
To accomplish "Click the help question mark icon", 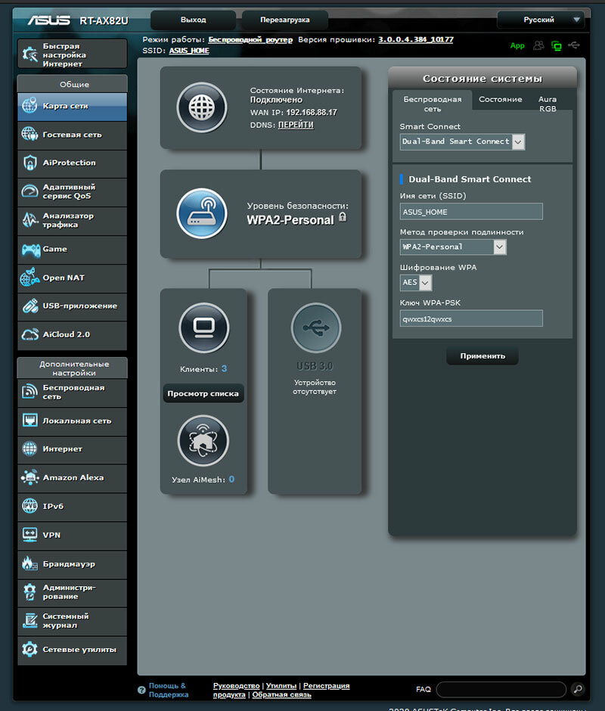I will [141, 690].
